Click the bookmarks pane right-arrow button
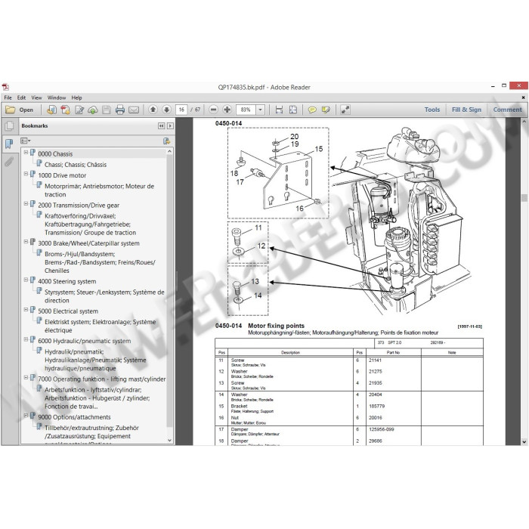 click(170, 126)
